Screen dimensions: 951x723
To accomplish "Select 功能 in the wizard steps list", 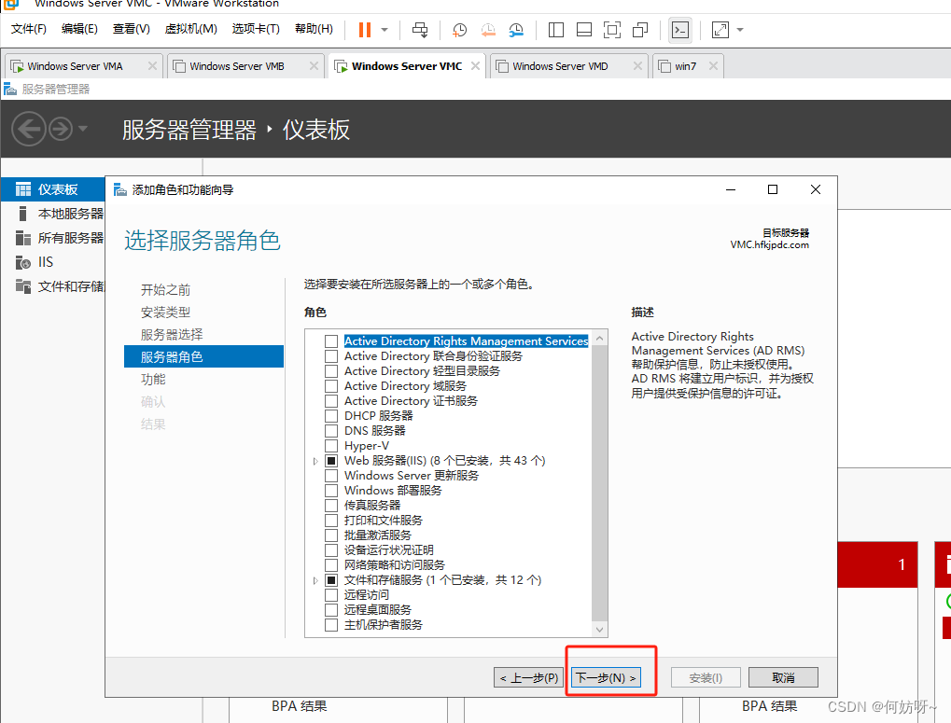I will [153, 379].
